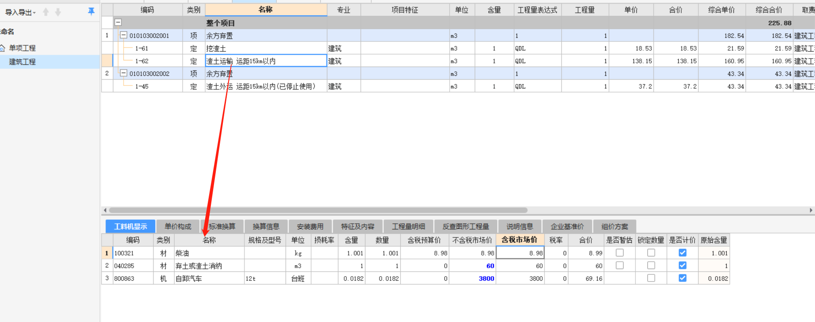Uncheck 是否计价 for 弃土或渣土消纳 row
Screen dimensions: 815x322
[x=683, y=266]
